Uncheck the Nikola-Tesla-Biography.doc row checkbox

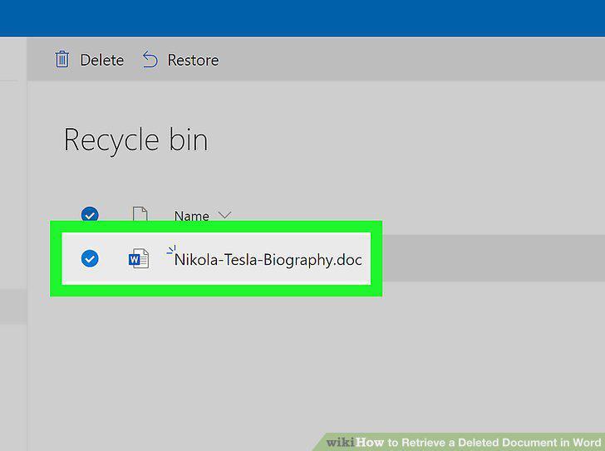(x=90, y=258)
